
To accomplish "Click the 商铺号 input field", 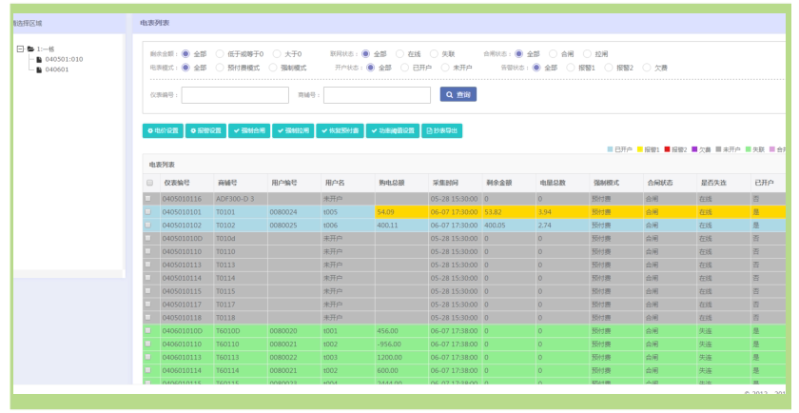I will (377, 95).
